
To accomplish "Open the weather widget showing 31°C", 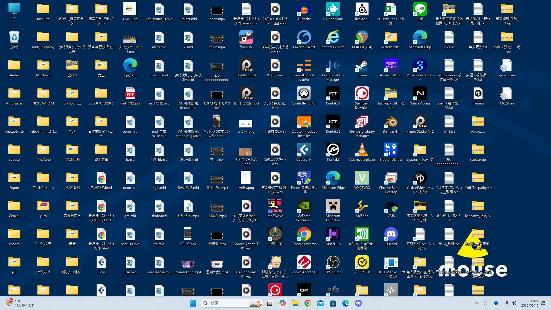I will (x=20, y=303).
